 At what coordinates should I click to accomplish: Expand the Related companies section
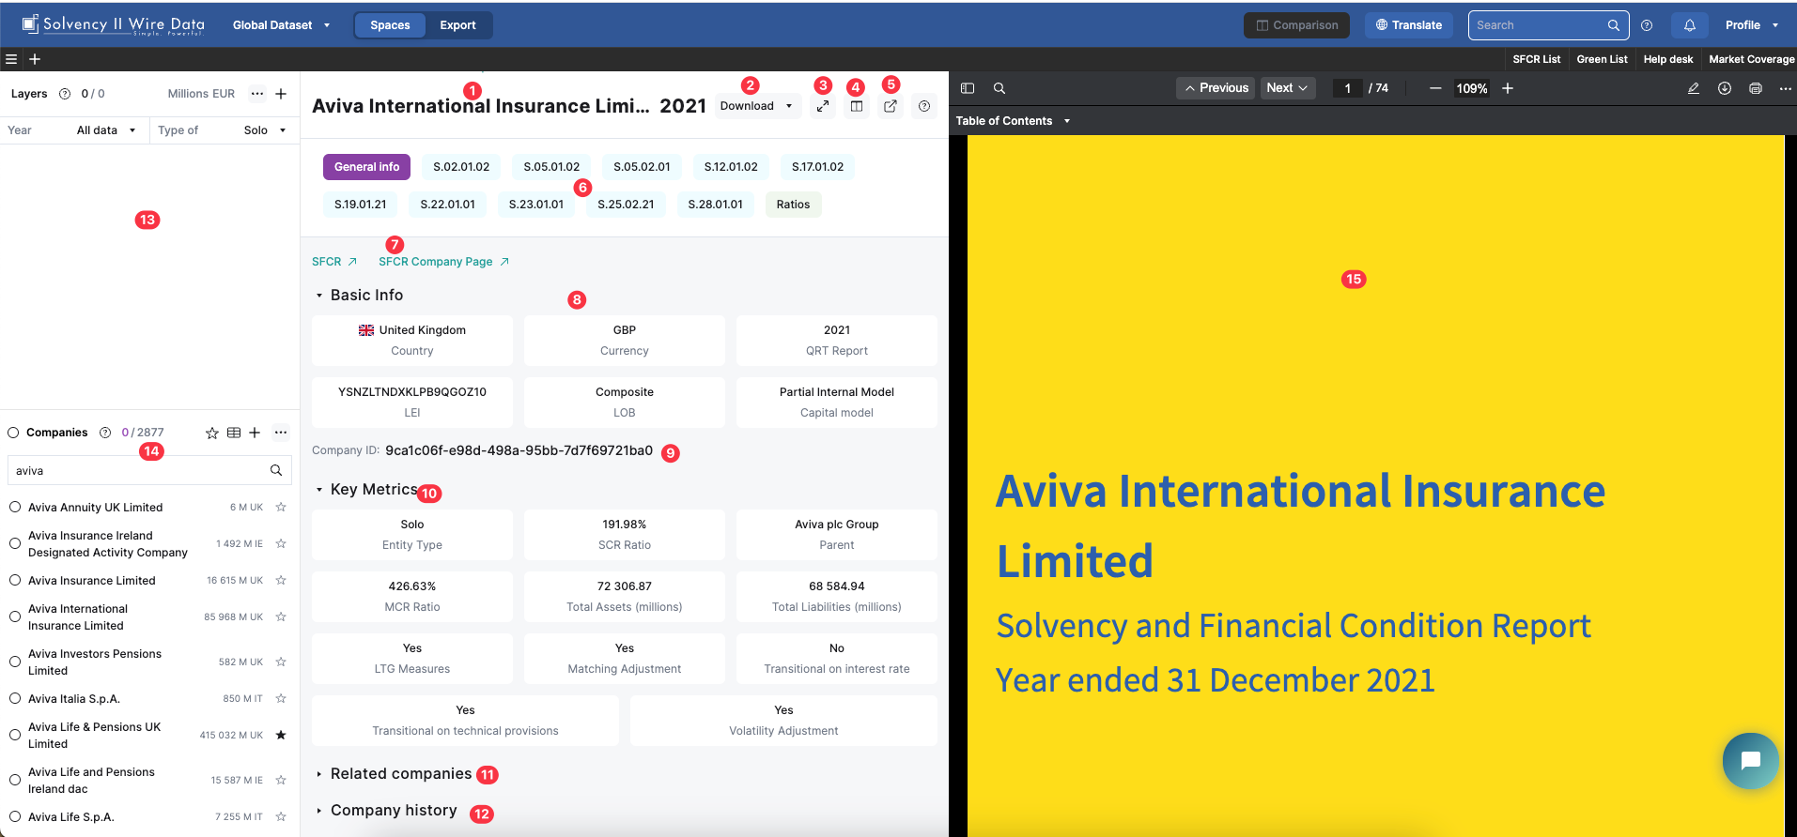(400, 774)
